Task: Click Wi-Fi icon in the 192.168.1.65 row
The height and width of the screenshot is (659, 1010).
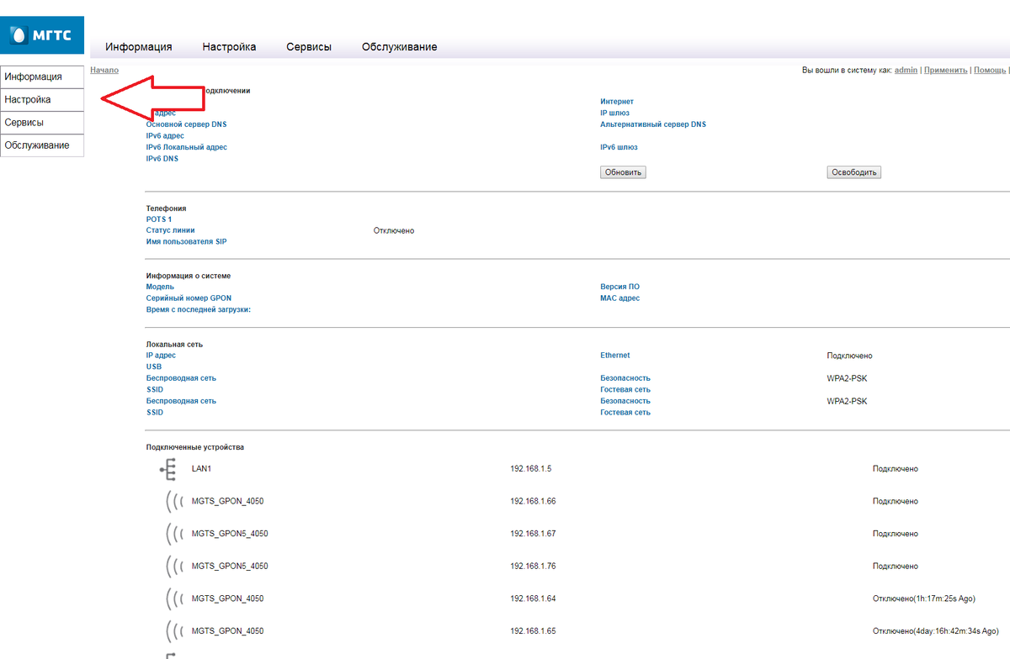Action: point(174,631)
